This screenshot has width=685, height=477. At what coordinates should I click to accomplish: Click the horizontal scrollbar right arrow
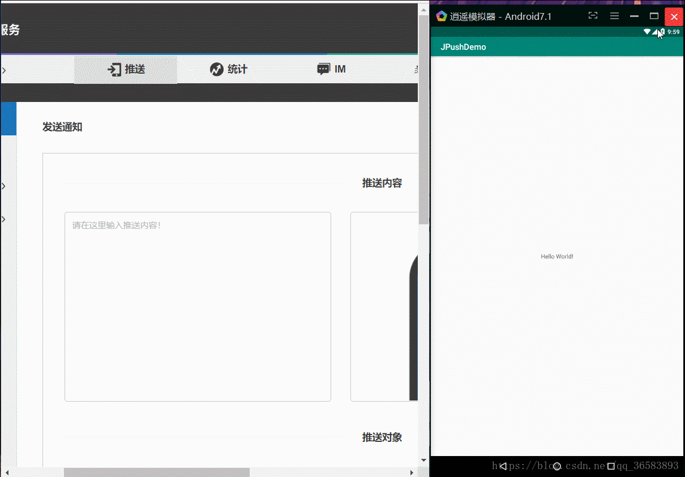coord(412,472)
